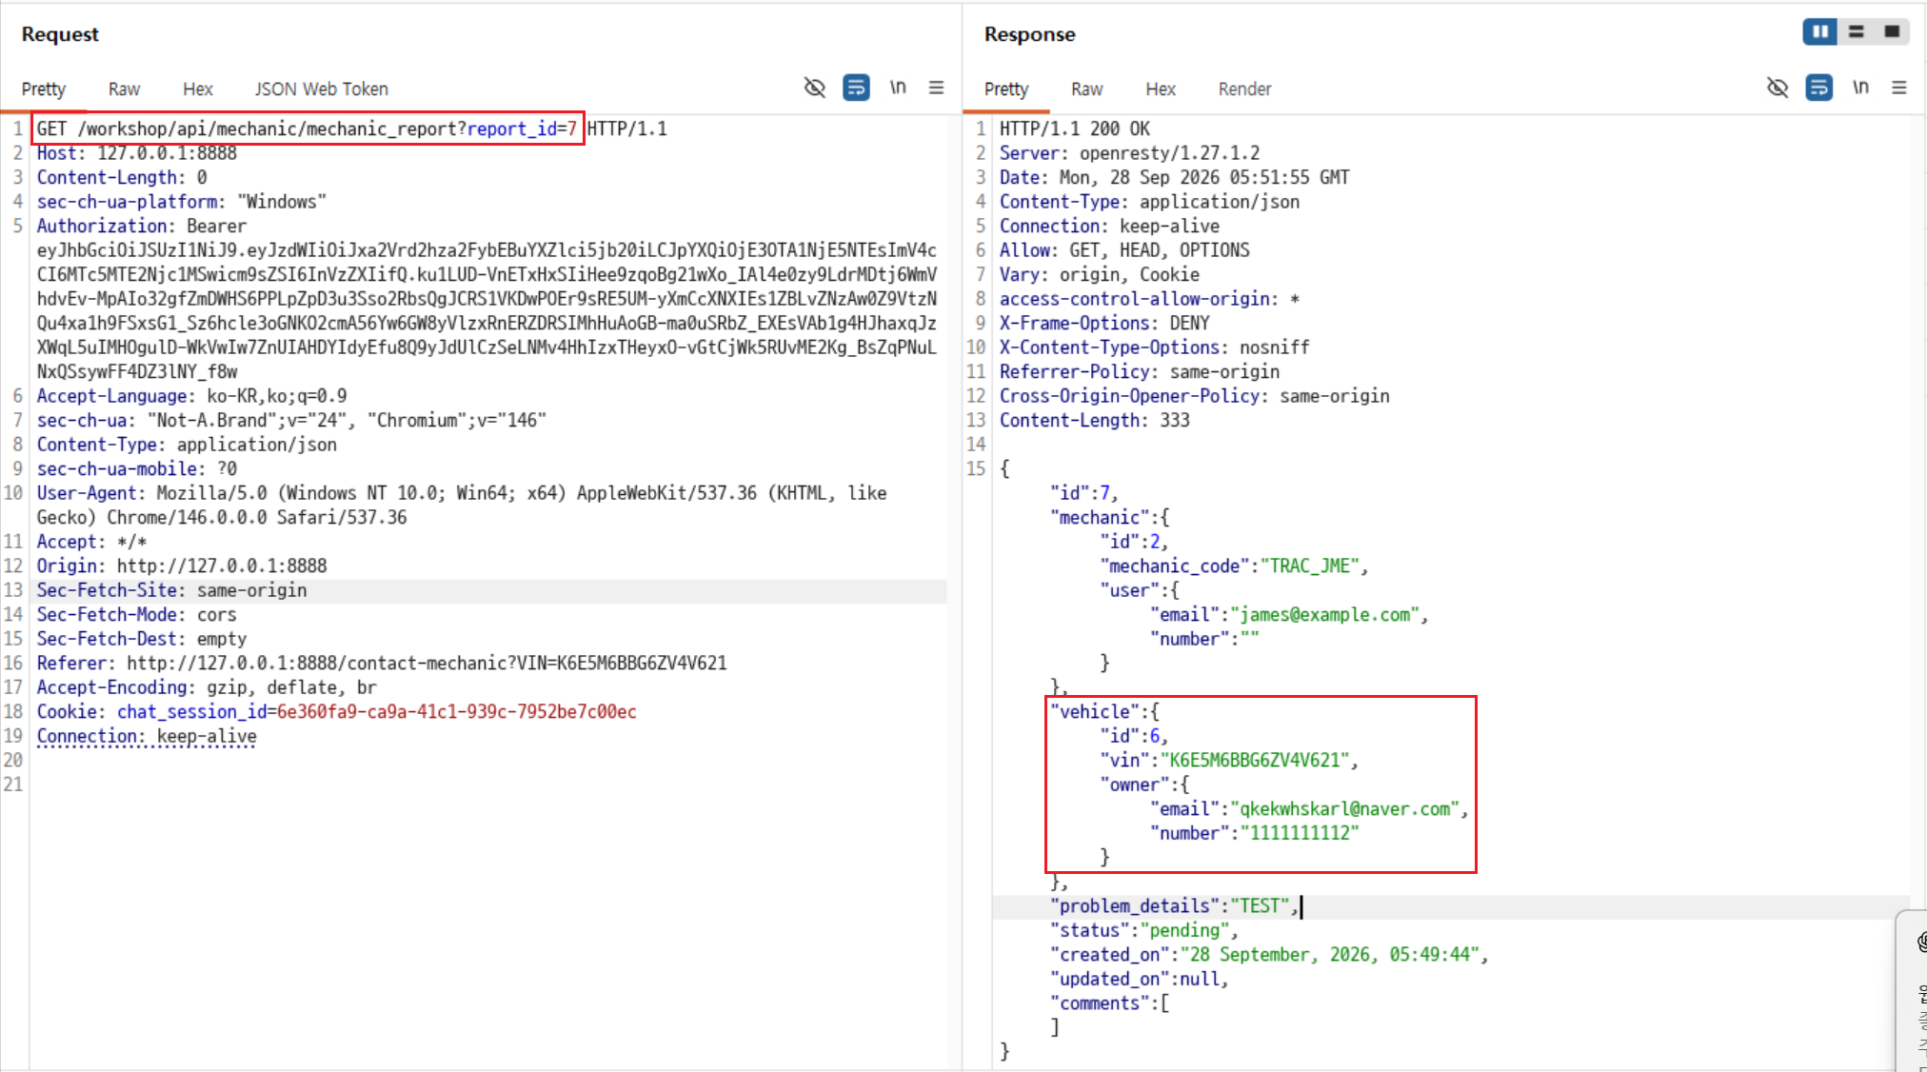Image resolution: width=1927 pixels, height=1072 pixels.
Task: Click the owner number "1111111112"
Action: pos(1300,833)
